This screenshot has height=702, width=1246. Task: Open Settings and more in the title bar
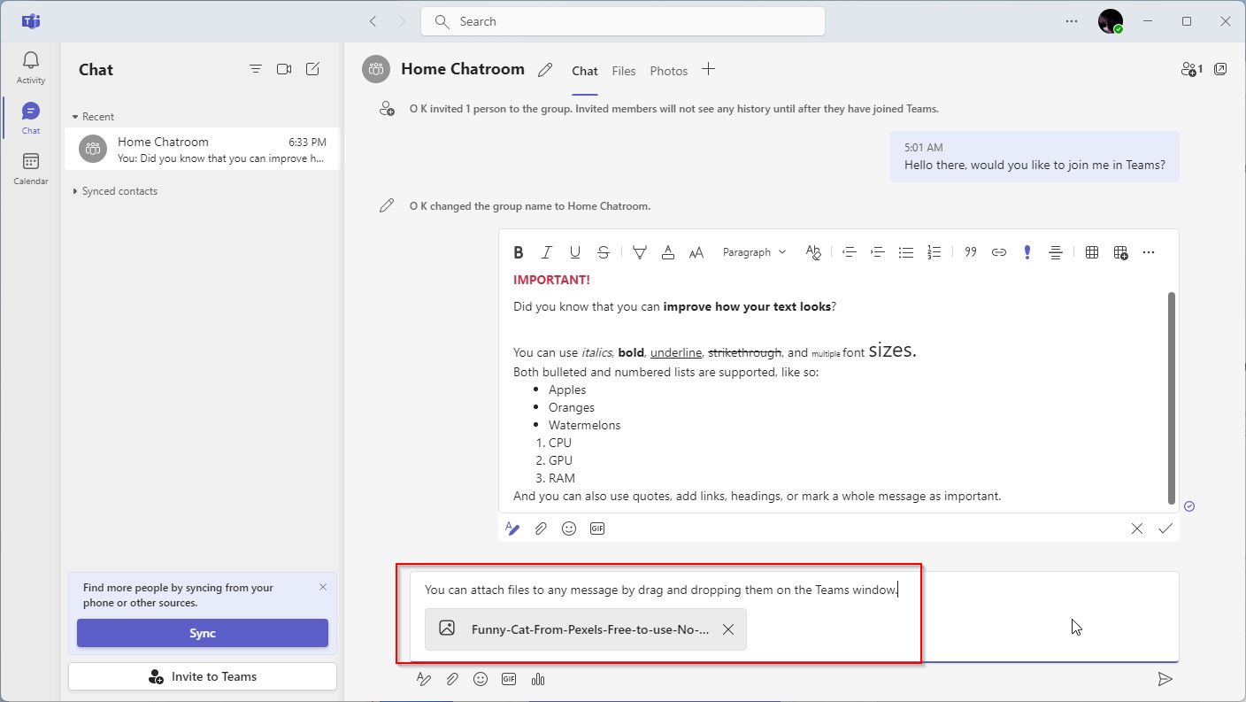1072,21
